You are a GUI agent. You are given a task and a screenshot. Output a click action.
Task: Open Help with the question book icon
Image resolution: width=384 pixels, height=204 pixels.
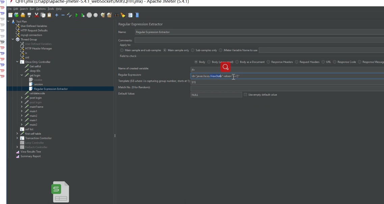[137, 15]
